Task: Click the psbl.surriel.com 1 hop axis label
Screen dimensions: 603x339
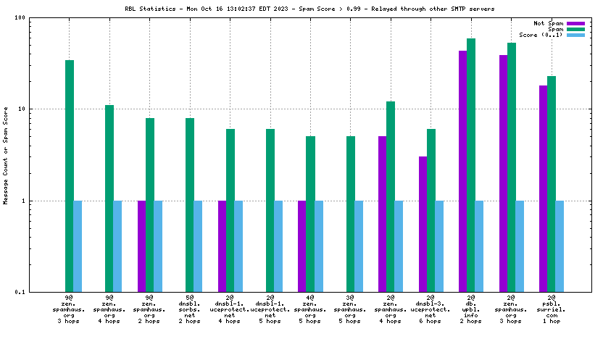Action: [x=551, y=309]
